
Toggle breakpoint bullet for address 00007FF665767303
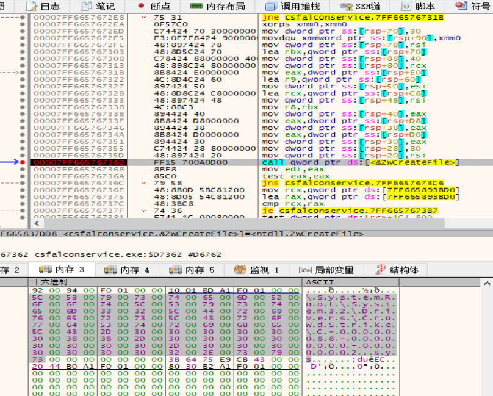point(23,52)
